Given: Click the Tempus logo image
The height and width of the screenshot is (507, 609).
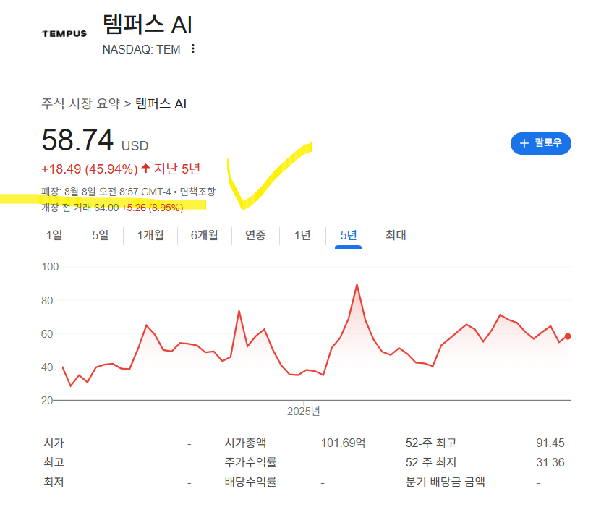Looking at the screenshot, I should click(x=64, y=34).
